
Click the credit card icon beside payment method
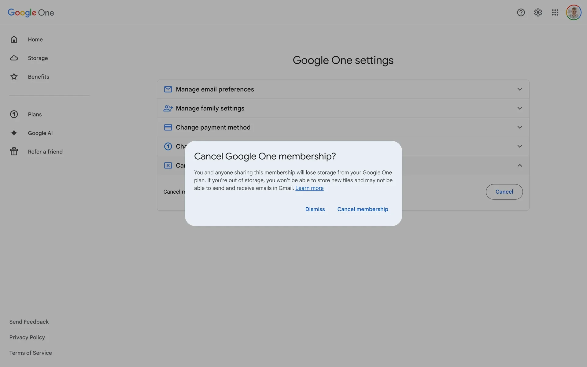pyautogui.click(x=168, y=127)
